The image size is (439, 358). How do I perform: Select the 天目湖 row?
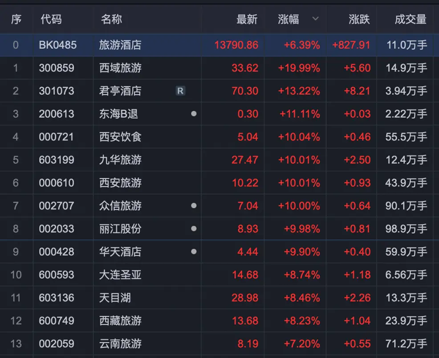click(x=219, y=298)
